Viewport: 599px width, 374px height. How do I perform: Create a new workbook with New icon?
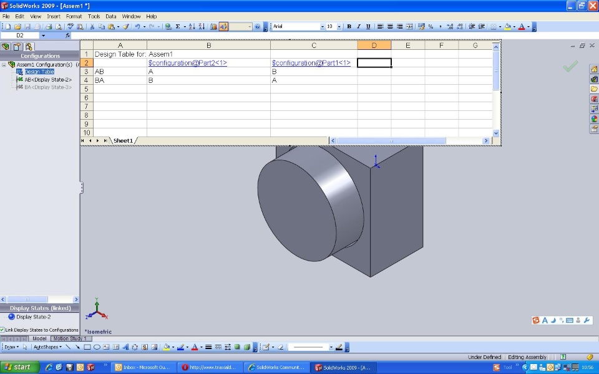(x=8, y=27)
